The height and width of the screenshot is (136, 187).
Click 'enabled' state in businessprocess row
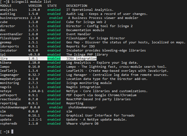pyautogui.click(x=56, y=18)
